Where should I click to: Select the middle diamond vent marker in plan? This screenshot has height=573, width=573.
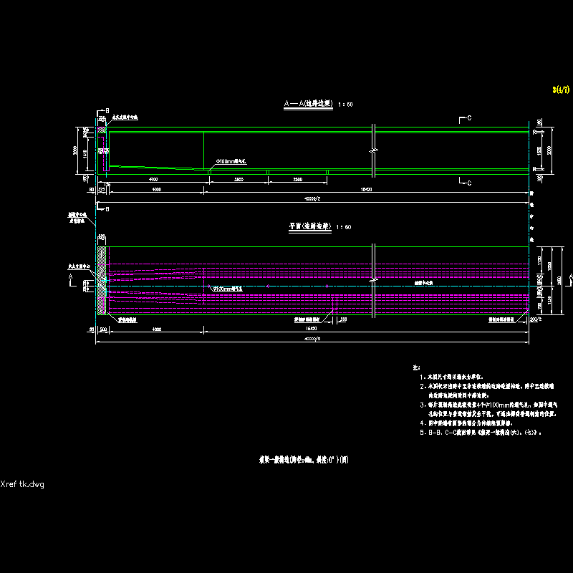pos(268,286)
